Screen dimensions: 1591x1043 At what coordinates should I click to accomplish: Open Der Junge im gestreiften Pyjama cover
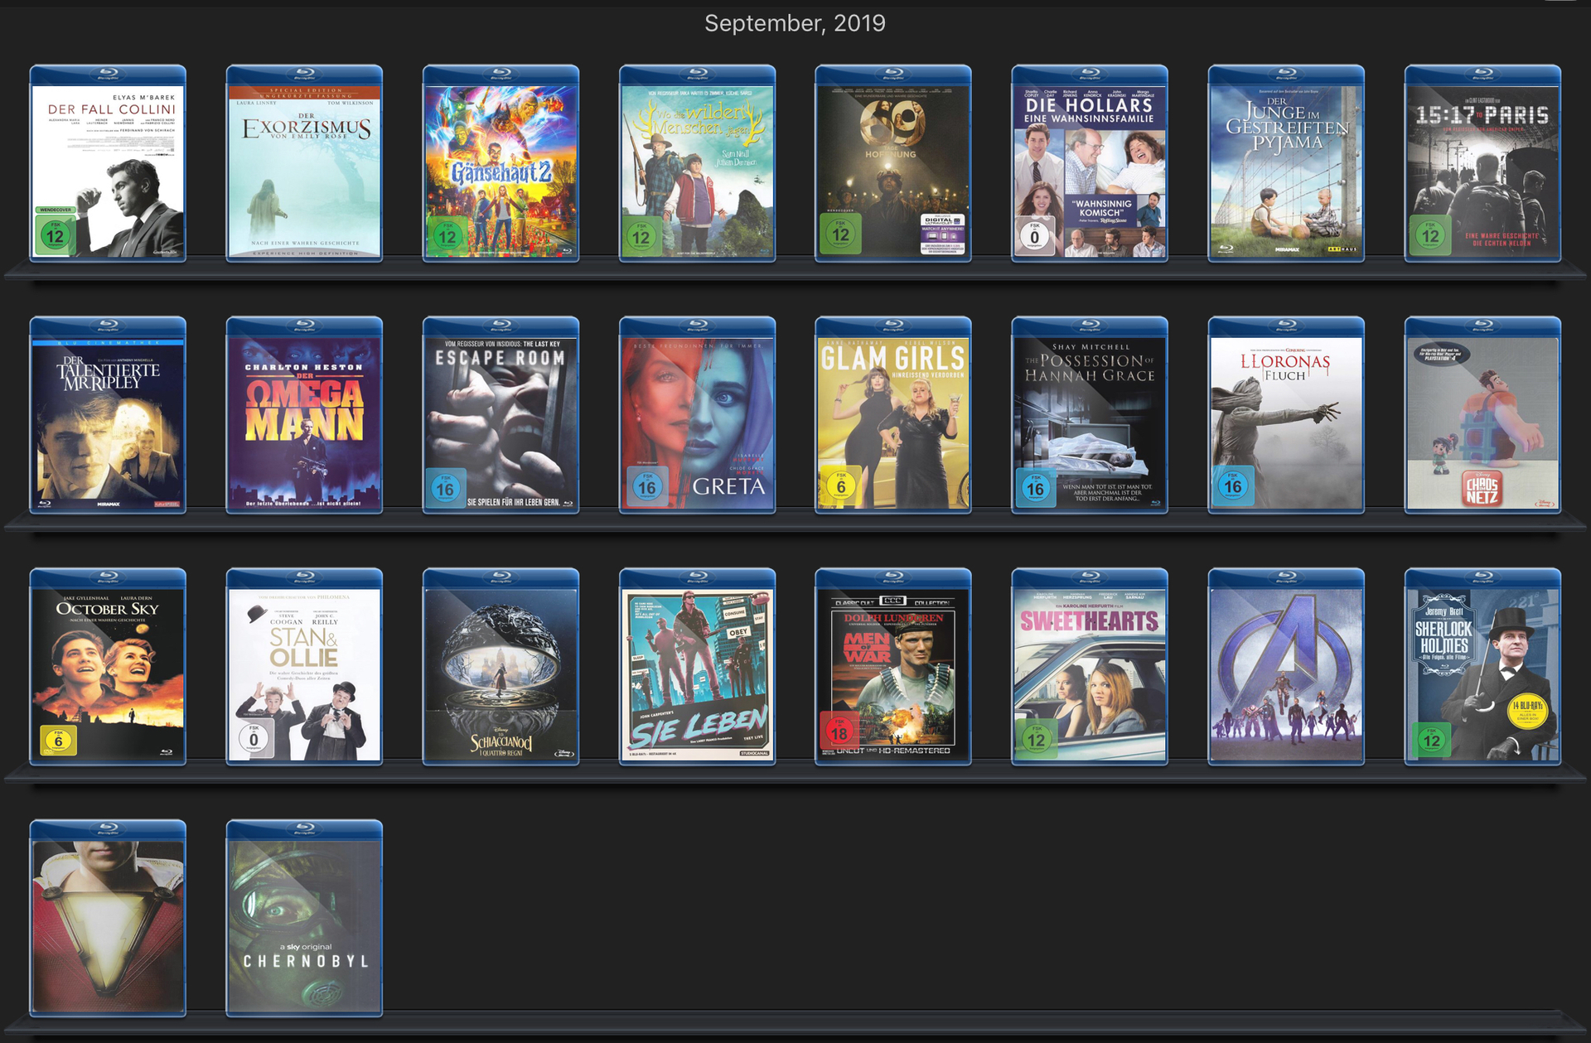tap(1286, 164)
